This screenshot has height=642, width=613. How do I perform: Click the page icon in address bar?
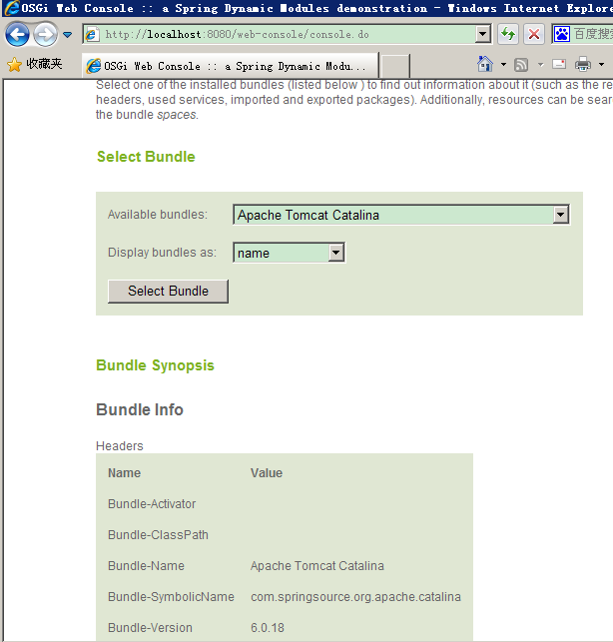92,35
